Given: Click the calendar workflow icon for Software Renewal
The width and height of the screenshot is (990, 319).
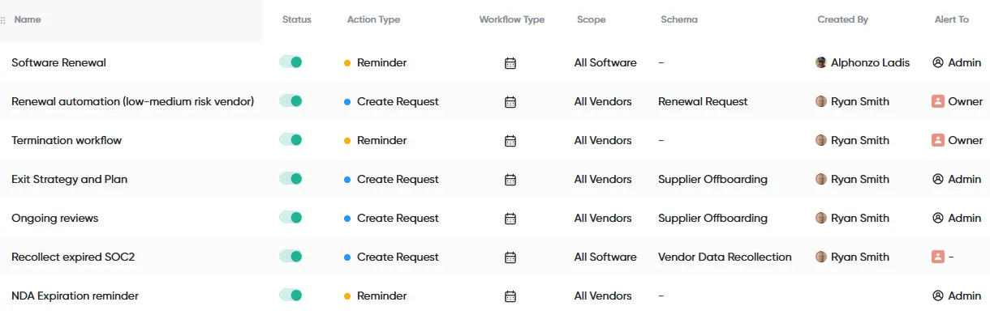Looking at the screenshot, I should point(510,63).
